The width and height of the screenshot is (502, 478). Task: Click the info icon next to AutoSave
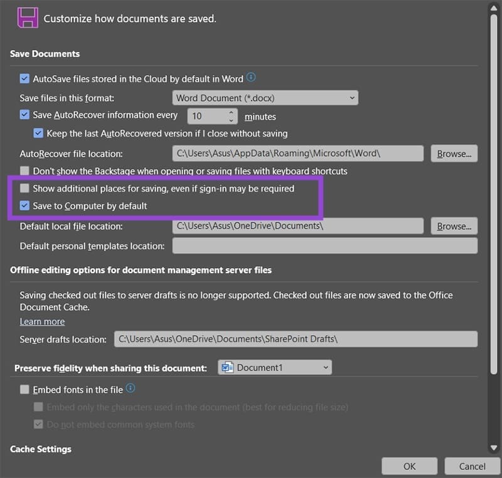click(x=250, y=76)
